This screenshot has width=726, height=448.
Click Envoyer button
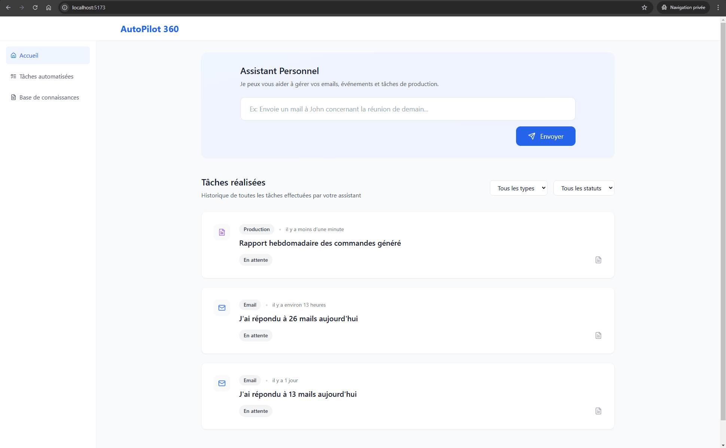pos(545,136)
